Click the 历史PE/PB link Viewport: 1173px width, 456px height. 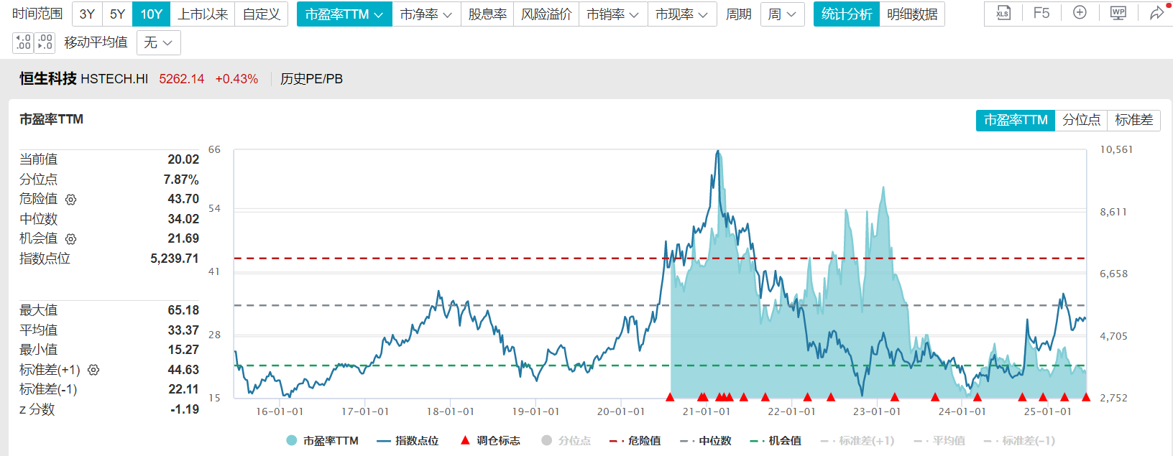click(311, 79)
